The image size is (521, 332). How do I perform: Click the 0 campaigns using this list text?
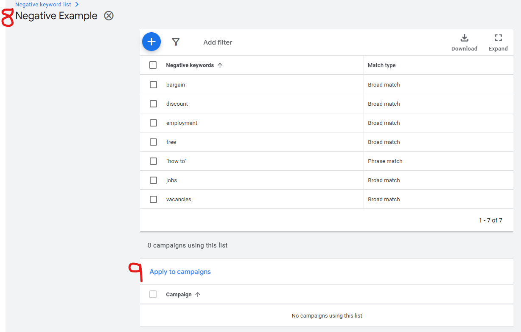coord(188,245)
